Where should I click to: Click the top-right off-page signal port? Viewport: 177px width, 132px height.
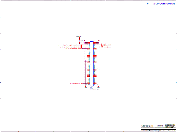pyautogui.click(x=101, y=44)
